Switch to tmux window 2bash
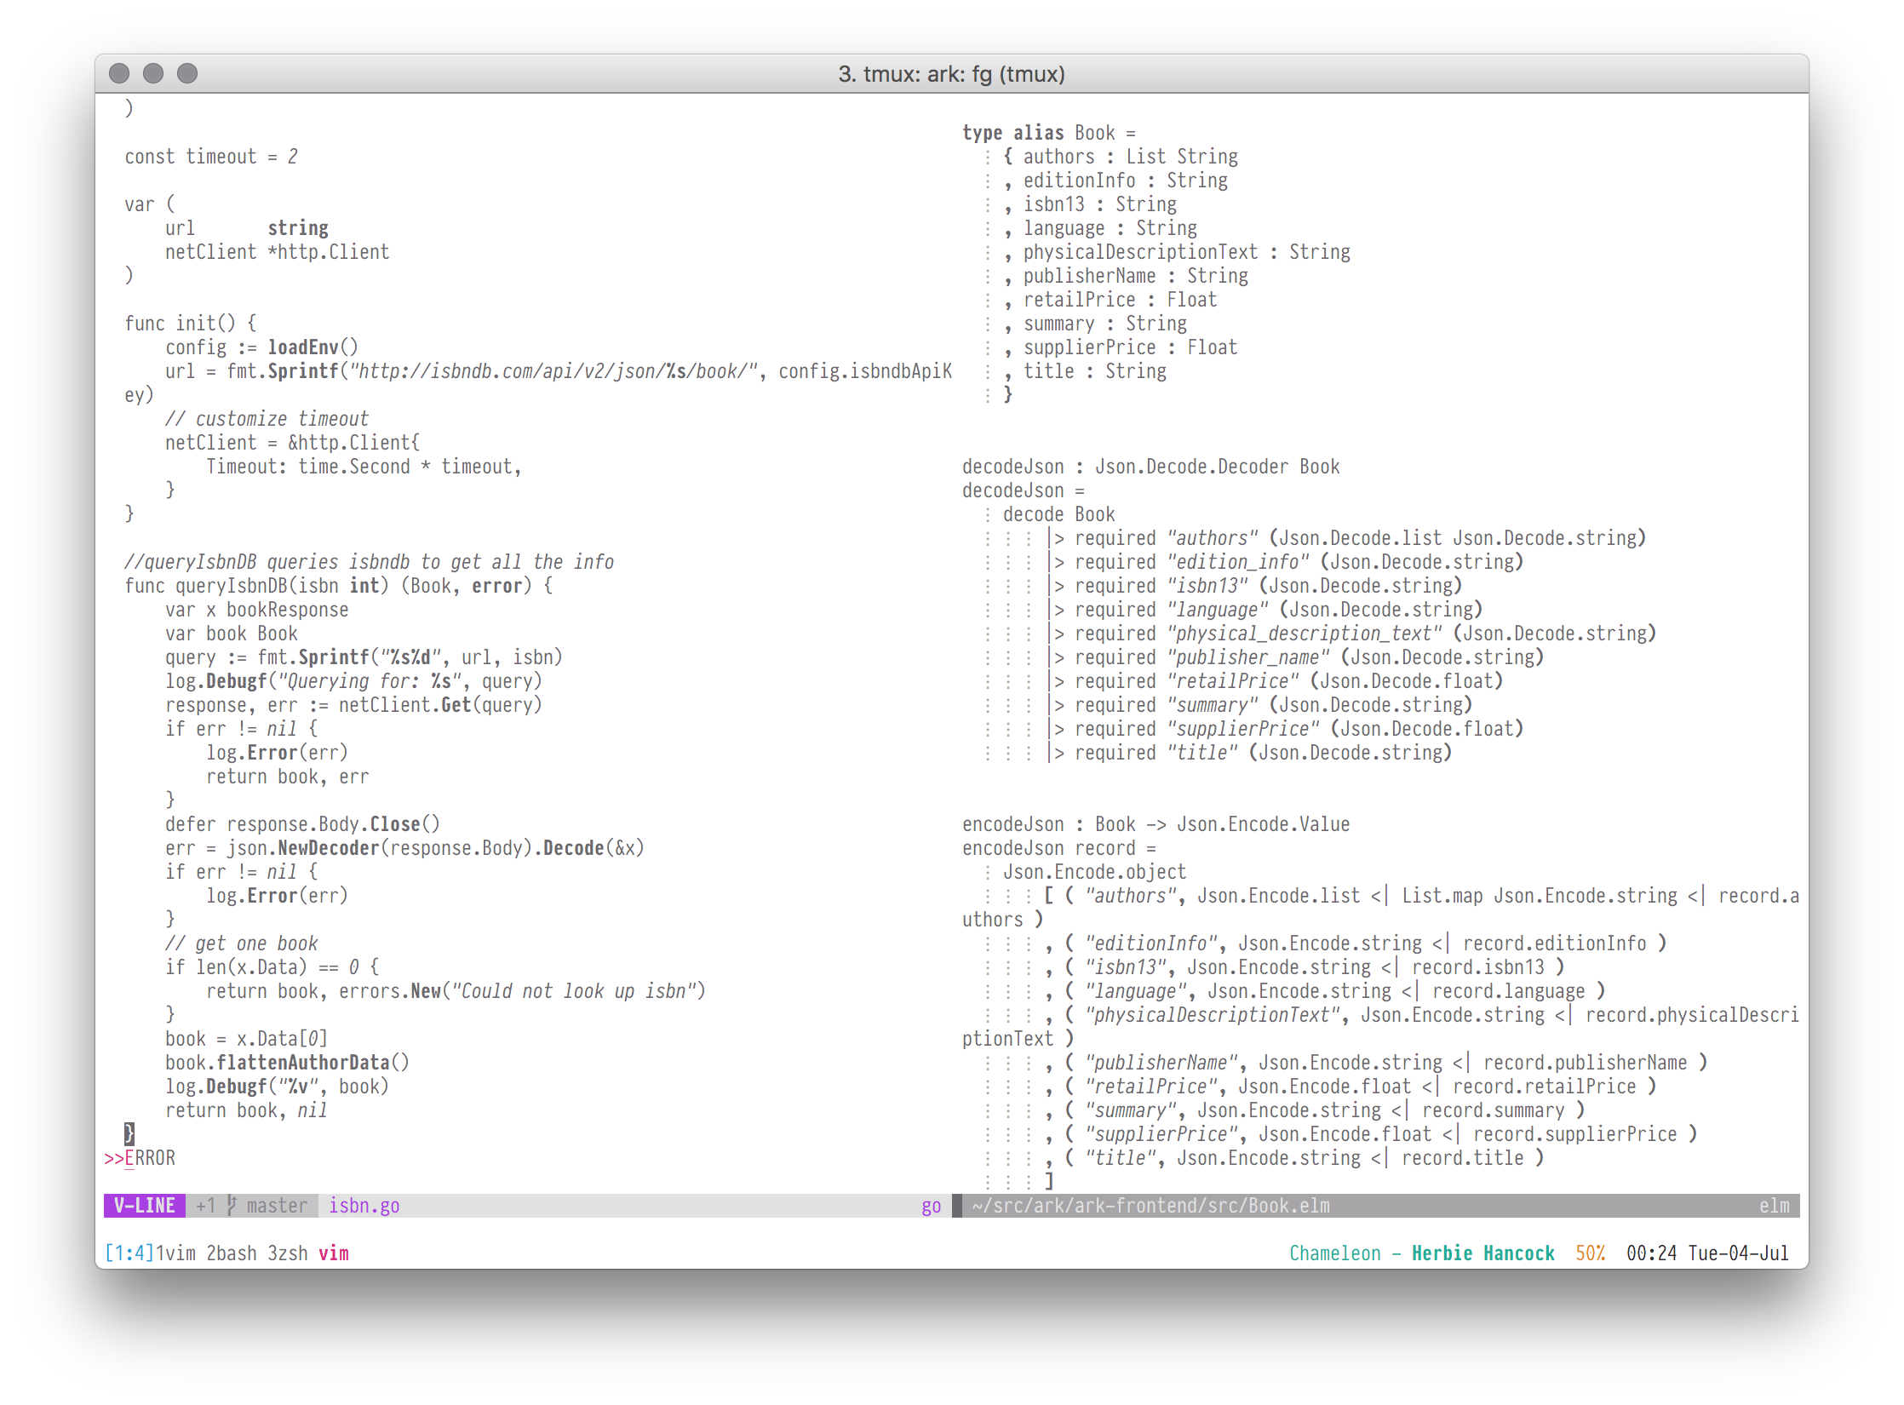 (232, 1253)
